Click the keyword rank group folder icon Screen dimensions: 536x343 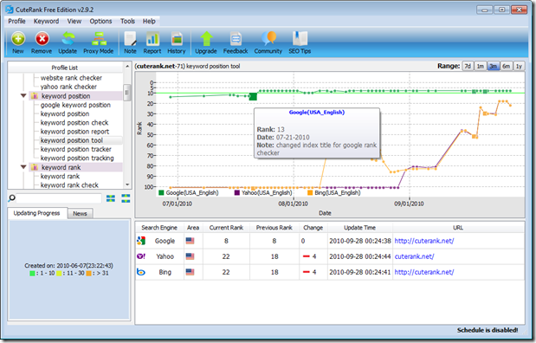click(35, 167)
